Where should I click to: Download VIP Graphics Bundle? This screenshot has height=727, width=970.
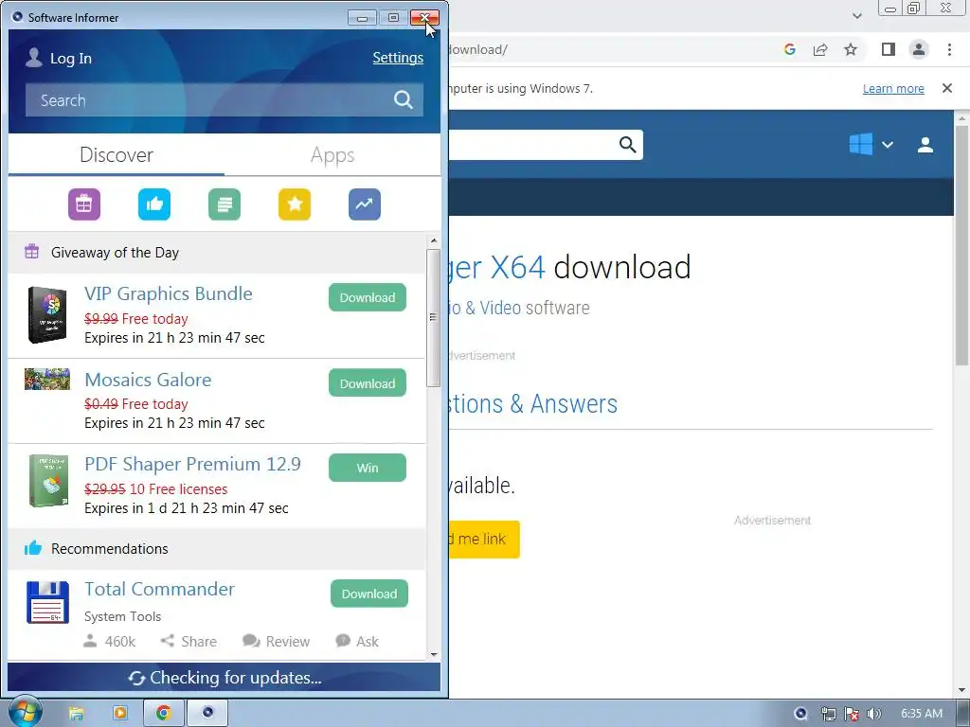(x=368, y=297)
